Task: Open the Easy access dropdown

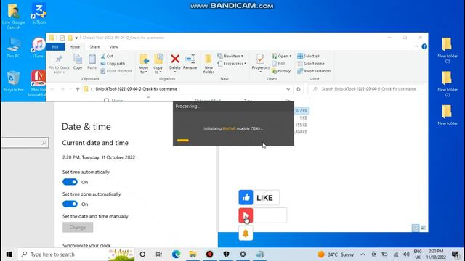Action: [232, 64]
